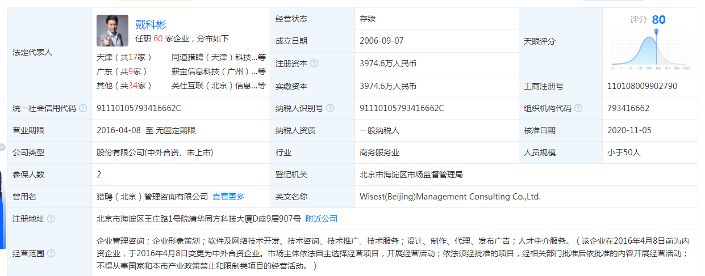This screenshot has width=705, height=276.
Task: Click the help icon beside 注册资本
Action: (x=314, y=63)
